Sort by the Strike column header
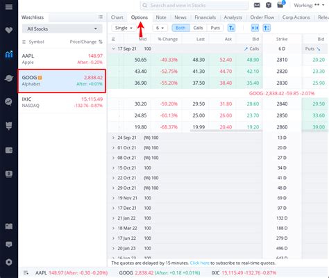Image resolution: width=329 pixels, height=278 pixels. coord(282,39)
